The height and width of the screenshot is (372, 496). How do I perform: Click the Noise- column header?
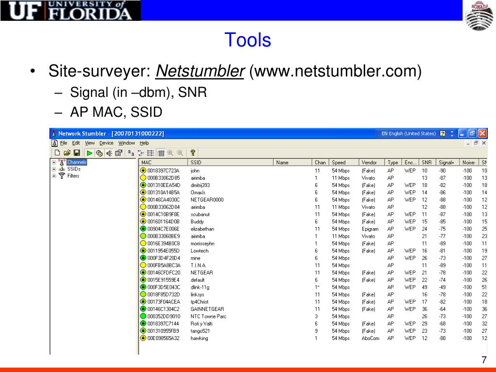pyautogui.click(x=469, y=162)
